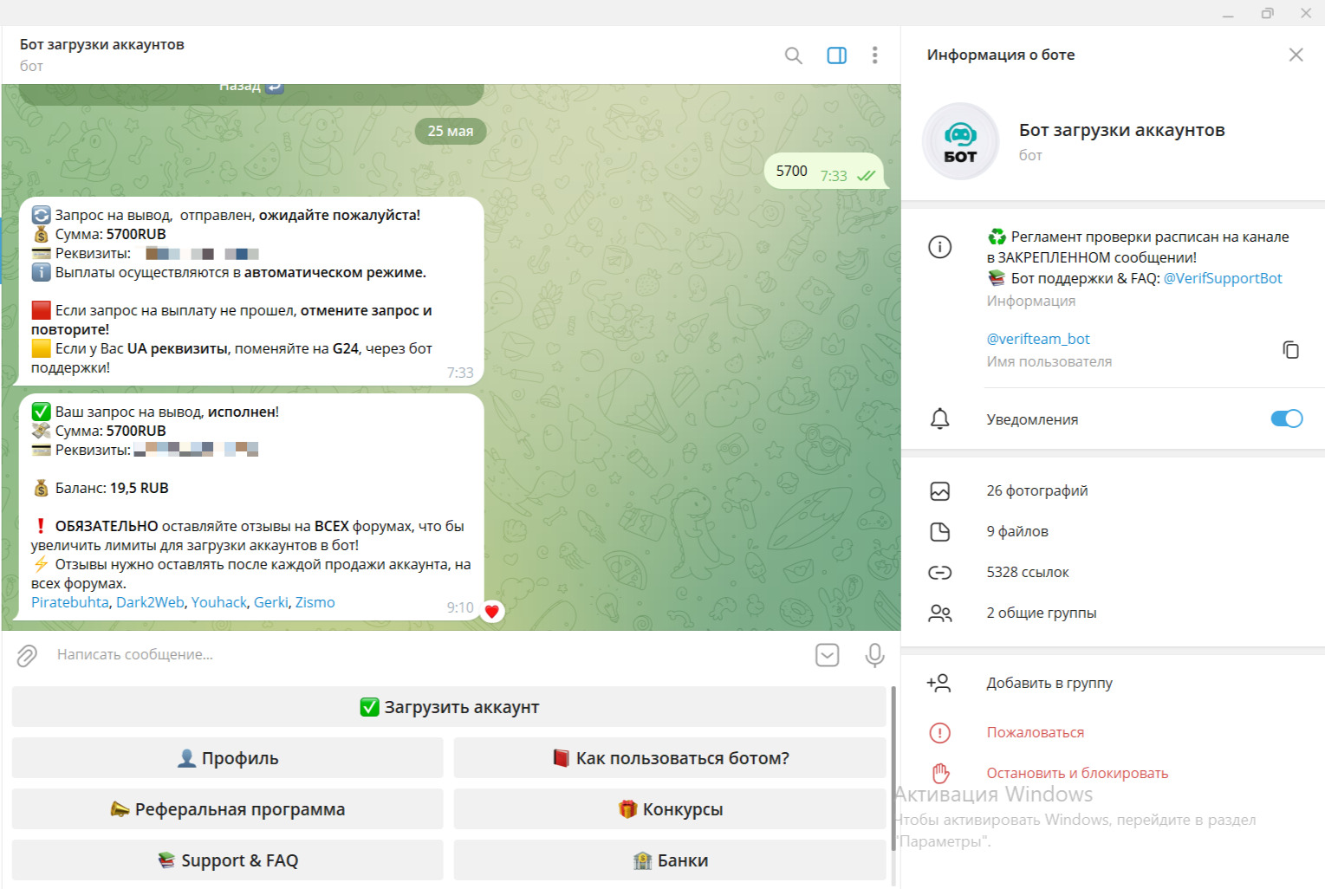1325x889 pixels.
Task: Click the search icon in chat header
Action: (x=793, y=55)
